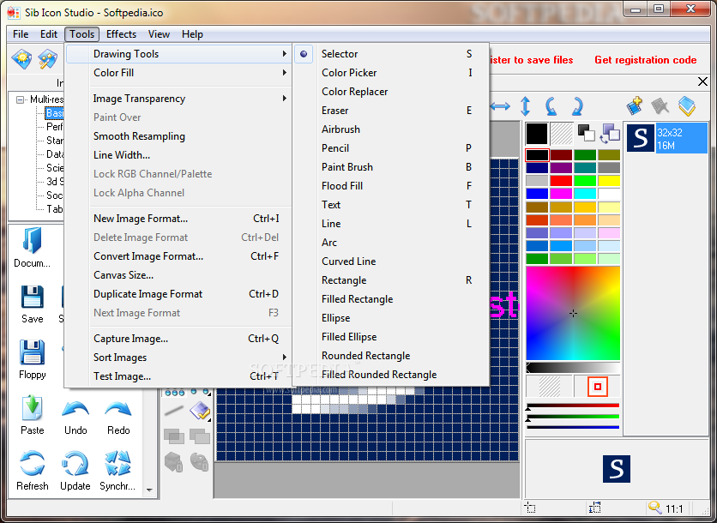Select the Filled Ellipse drawing tool
This screenshot has width=717, height=523.
tap(391, 337)
